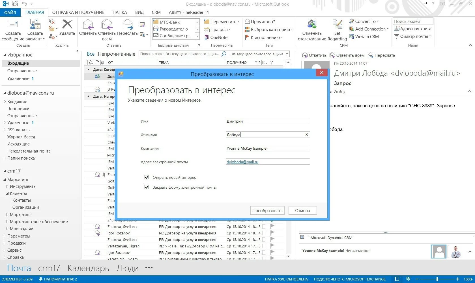Click the Junk icon in Delete group
This screenshot has height=283, width=475.
click(52, 36)
